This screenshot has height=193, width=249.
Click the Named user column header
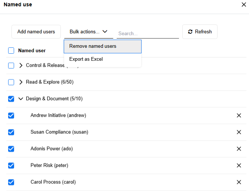click(x=32, y=51)
